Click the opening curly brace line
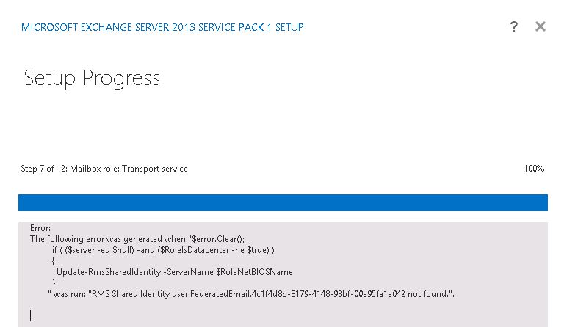The image size is (567, 327). point(53,261)
